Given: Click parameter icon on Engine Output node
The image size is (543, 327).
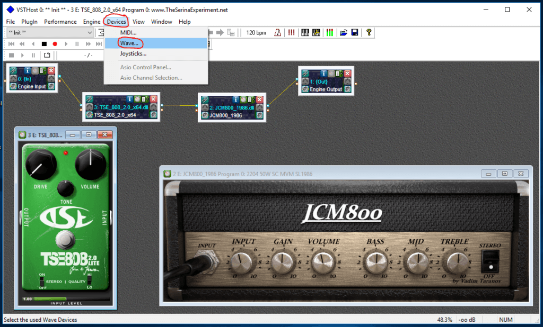Looking at the screenshot, I should [x=339, y=73].
